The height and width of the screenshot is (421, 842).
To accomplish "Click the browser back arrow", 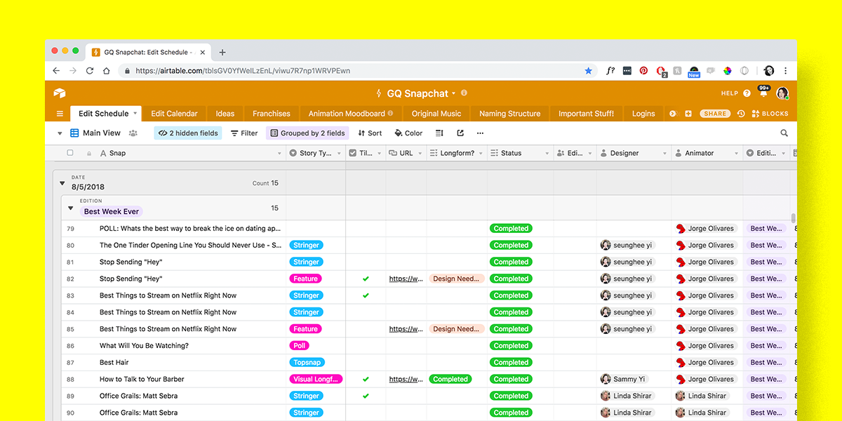I will (x=56, y=71).
